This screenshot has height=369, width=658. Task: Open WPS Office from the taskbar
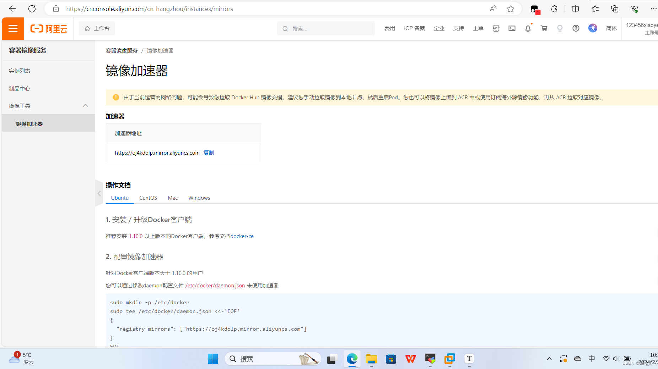click(411, 359)
